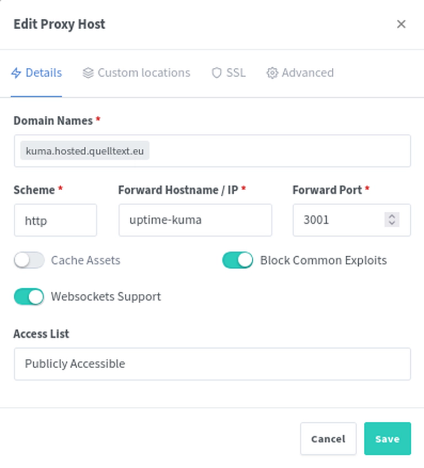Viewport: 424px width, 468px height.
Task: Click the stacked layers icon for Custom locations
Action: [88, 73]
